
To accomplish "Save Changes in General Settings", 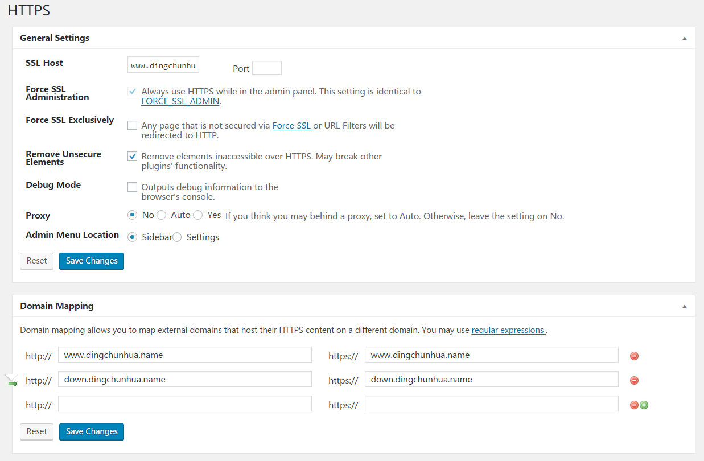I will [x=92, y=261].
